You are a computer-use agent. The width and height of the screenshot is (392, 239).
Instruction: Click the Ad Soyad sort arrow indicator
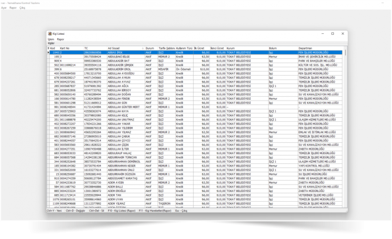143,48
